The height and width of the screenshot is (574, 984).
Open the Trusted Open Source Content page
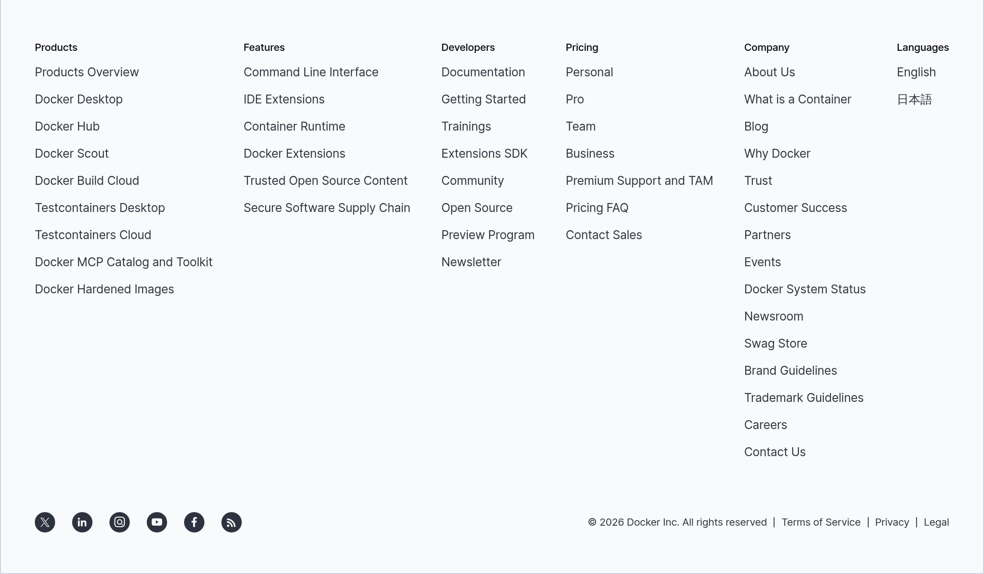pos(325,181)
